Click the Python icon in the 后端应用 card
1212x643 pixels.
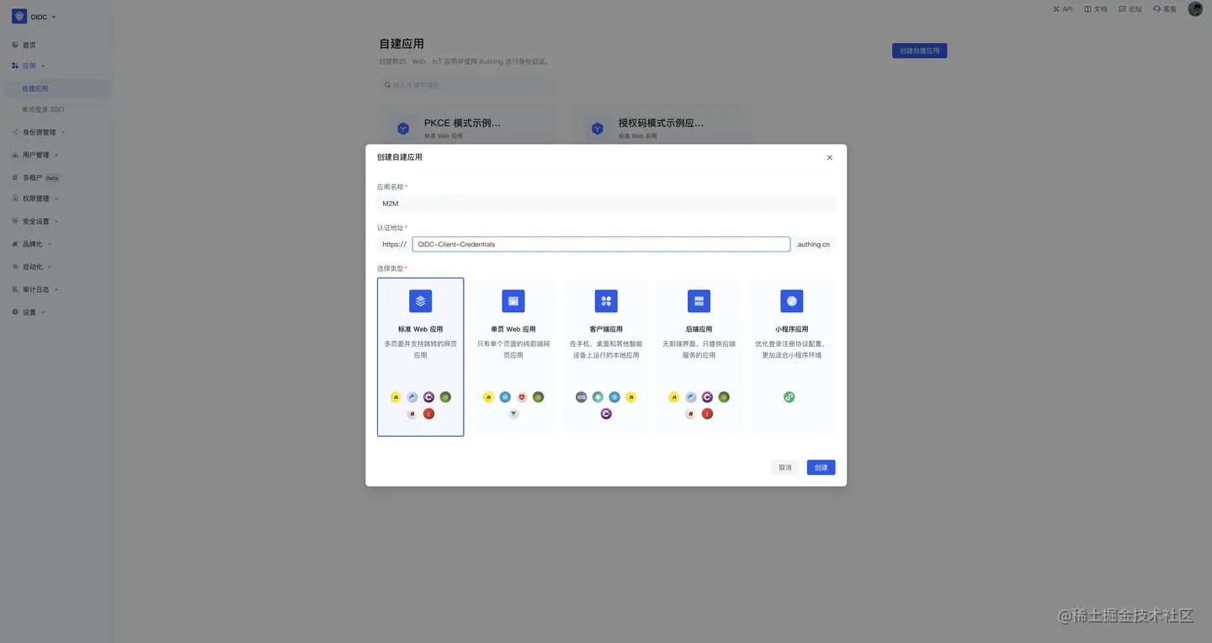(x=690, y=397)
